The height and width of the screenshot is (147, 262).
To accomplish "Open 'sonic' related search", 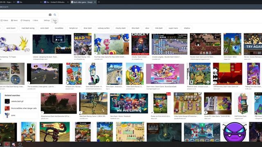I will point(21,115).
